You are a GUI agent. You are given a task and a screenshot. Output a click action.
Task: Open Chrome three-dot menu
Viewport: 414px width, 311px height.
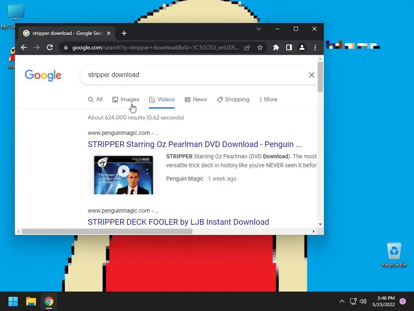click(315, 48)
